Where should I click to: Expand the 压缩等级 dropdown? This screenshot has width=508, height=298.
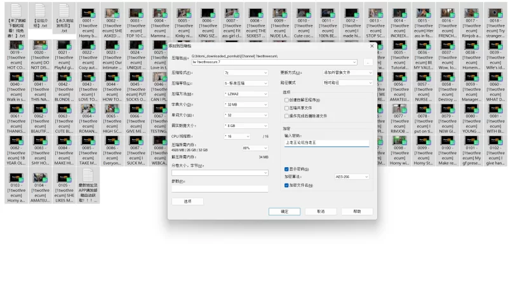tap(246, 83)
